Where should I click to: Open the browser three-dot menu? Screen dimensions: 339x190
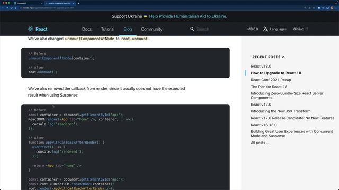(336, 8)
